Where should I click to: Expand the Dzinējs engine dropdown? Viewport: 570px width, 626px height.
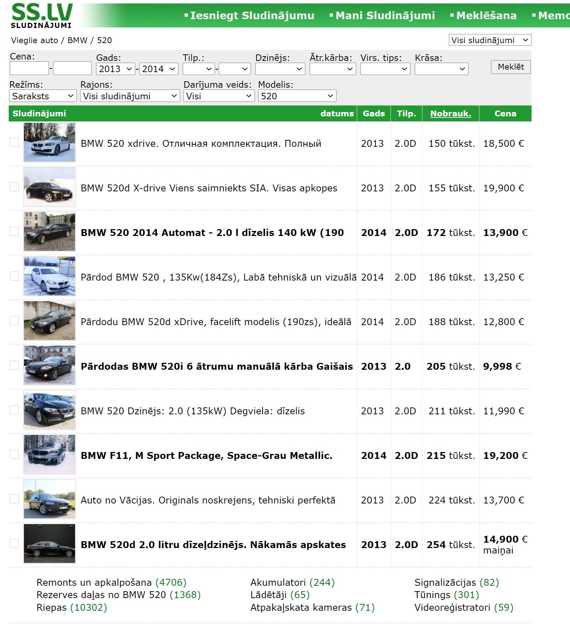click(280, 69)
